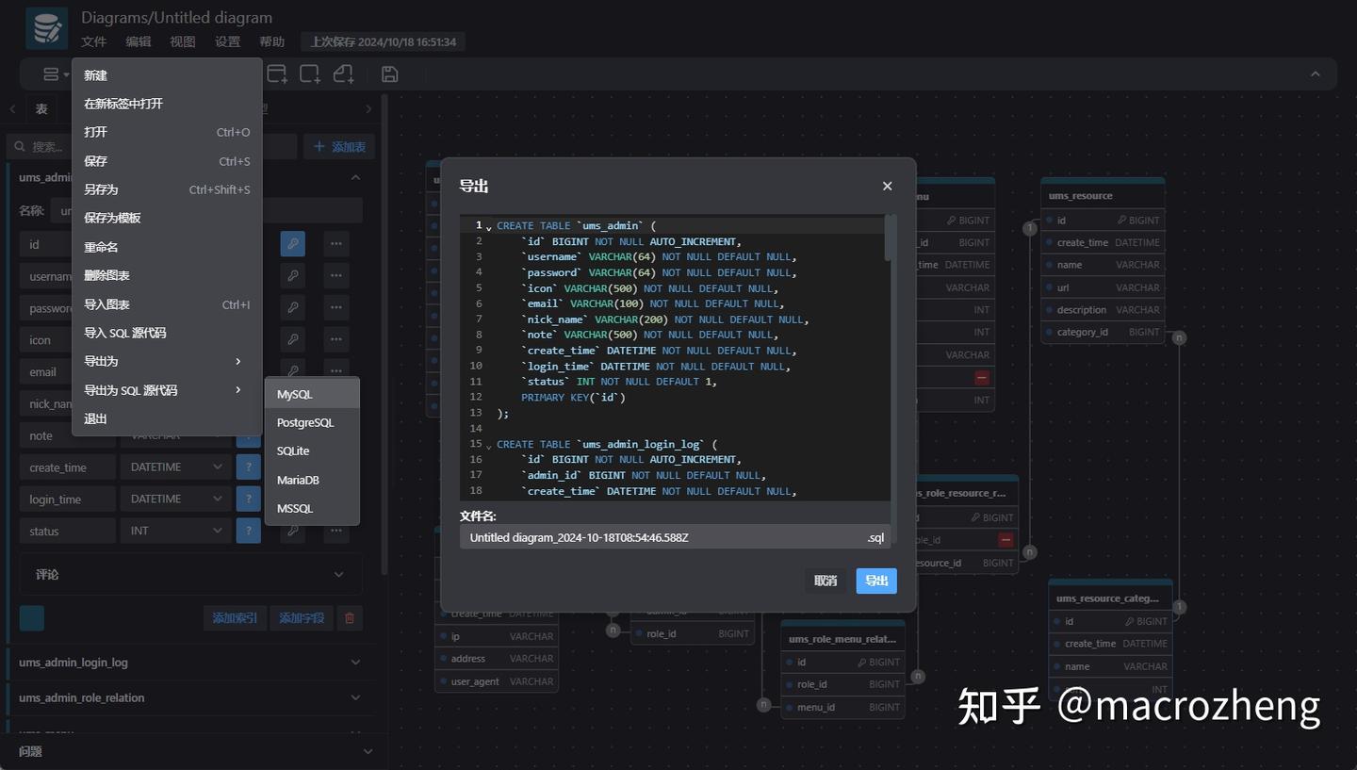Toggle primary key on the username field
The width and height of the screenshot is (1357, 770).
click(x=293, y=276)
